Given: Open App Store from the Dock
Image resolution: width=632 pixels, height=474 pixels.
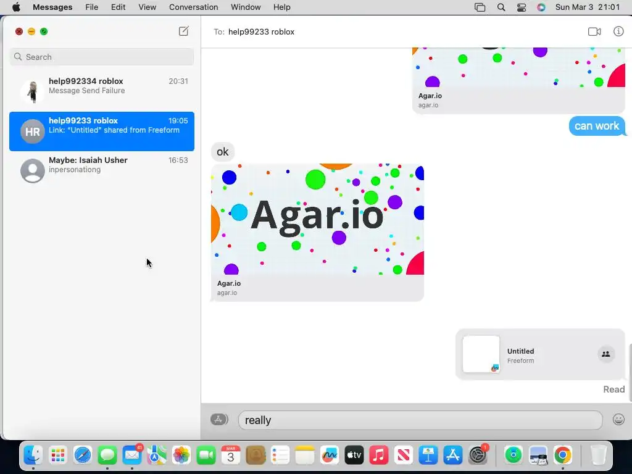Looking at the screenshot, I should point(453,455).
